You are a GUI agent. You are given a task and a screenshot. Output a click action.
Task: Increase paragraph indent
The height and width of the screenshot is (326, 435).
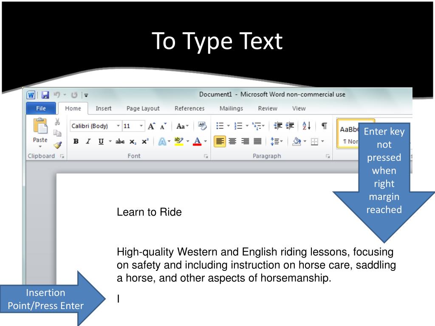[x=290, y=126]
